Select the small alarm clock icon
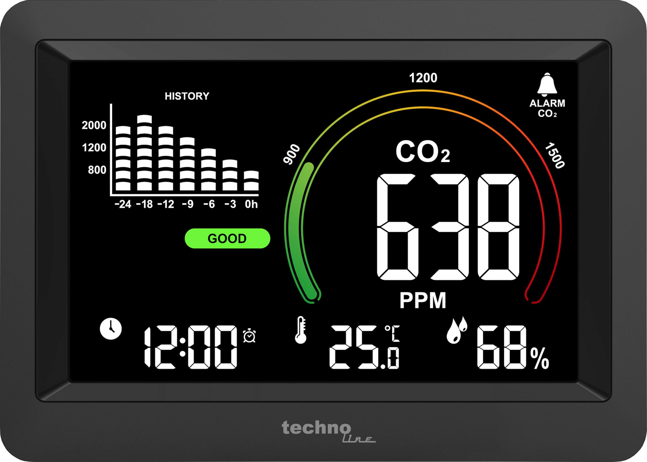The height and width of the screenshot is (462, 647). pyautogui.click(x=249, y=335)
